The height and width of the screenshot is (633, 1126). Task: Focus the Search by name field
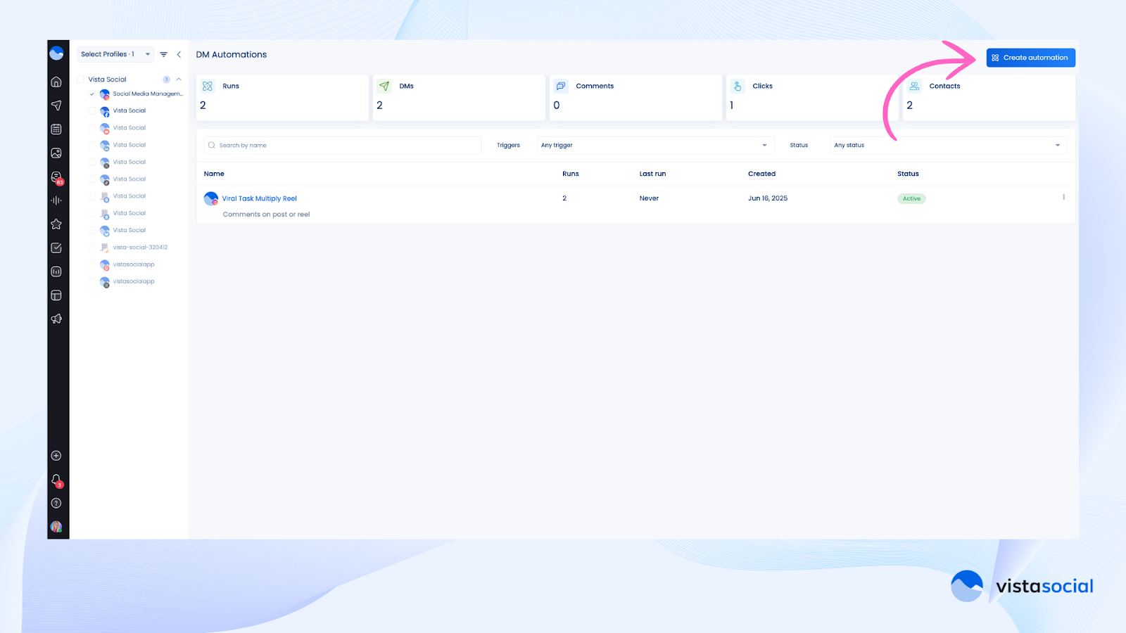pos(343,146)
